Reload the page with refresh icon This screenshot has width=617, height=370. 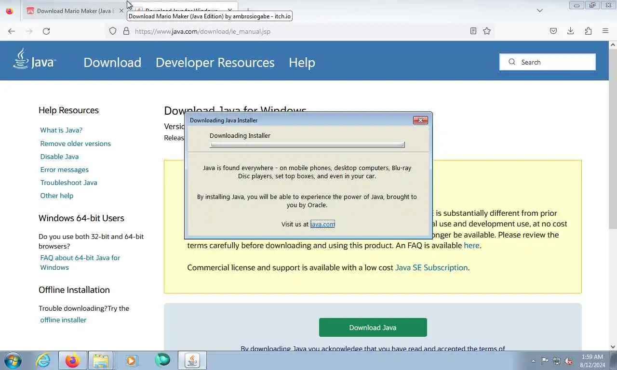(x=46, y=31)
